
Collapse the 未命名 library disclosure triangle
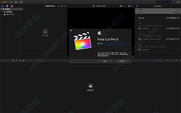(1, 9)
